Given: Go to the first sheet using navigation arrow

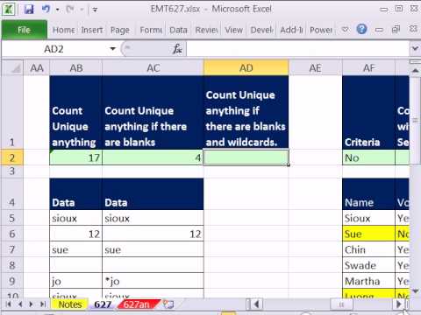Looking at the screenshot, I should pos(9,304).
